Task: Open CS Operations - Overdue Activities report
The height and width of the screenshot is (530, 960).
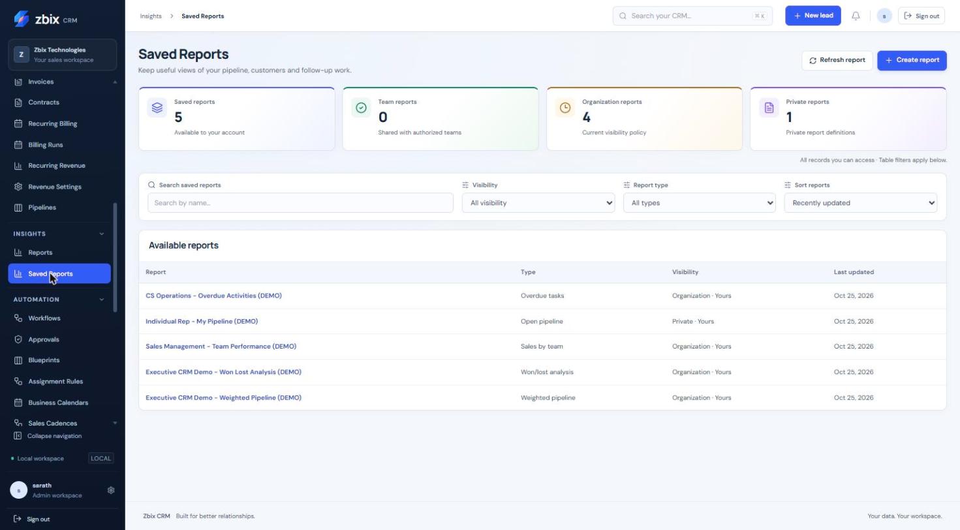Action: coord(213,296)
